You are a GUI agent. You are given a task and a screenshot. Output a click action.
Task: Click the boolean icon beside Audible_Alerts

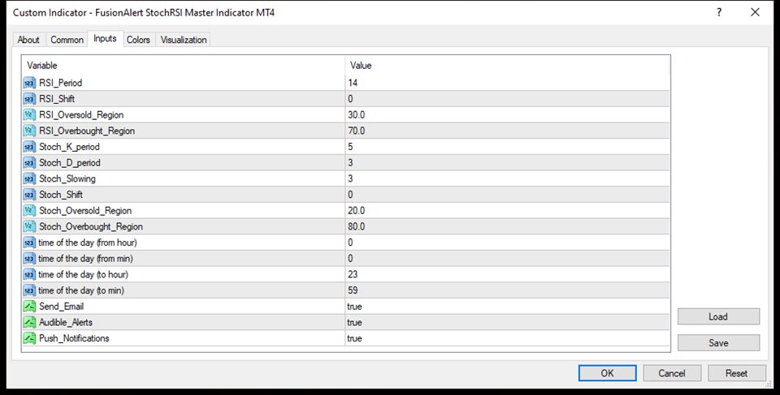[30, 322]
